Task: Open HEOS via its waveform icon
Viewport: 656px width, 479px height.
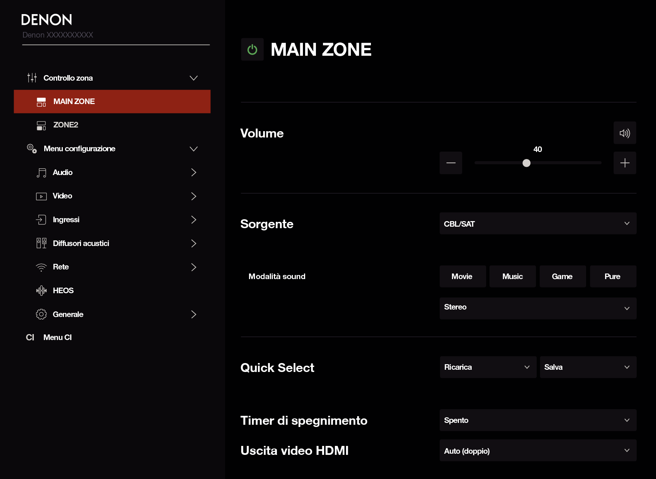Action: 41,291
